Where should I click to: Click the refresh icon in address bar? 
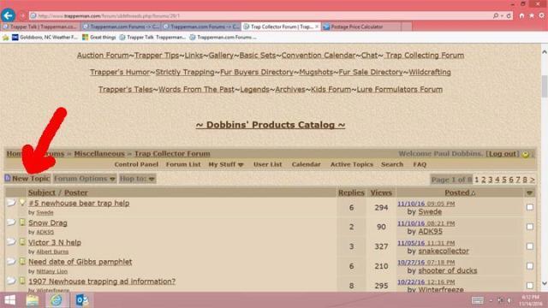coord(509,15)
